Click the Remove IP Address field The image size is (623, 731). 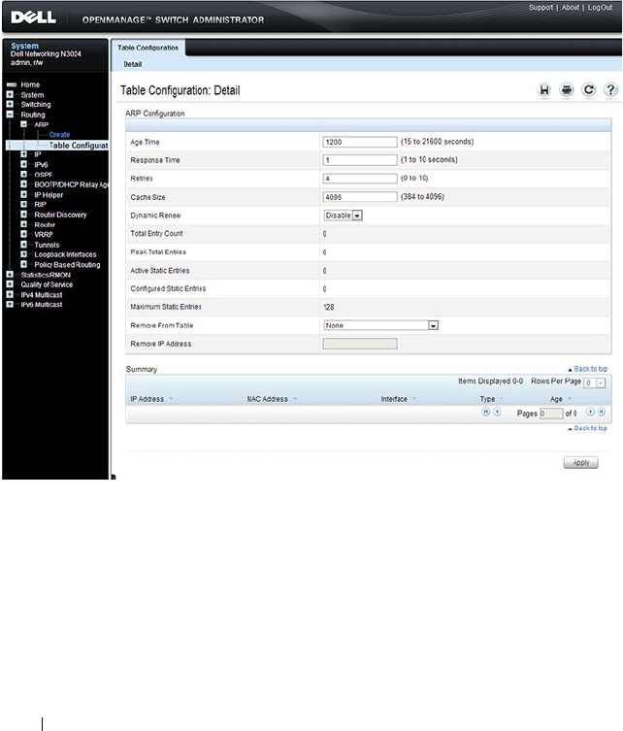360,344
